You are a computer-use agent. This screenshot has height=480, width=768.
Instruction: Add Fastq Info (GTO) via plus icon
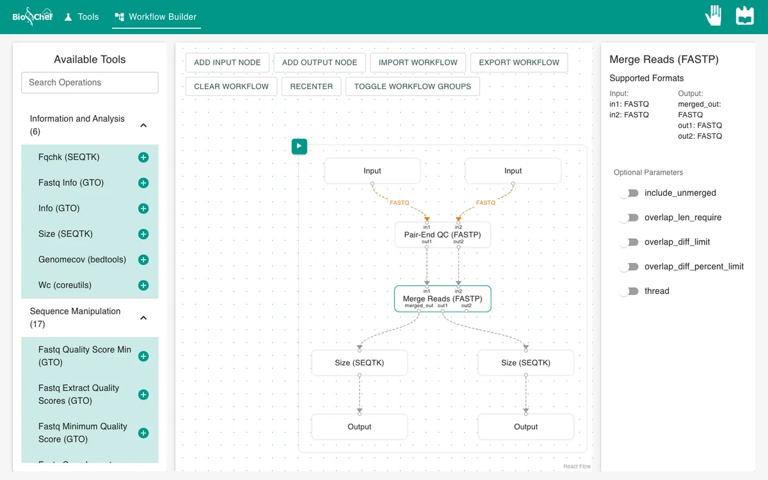[x=143, y=183]
